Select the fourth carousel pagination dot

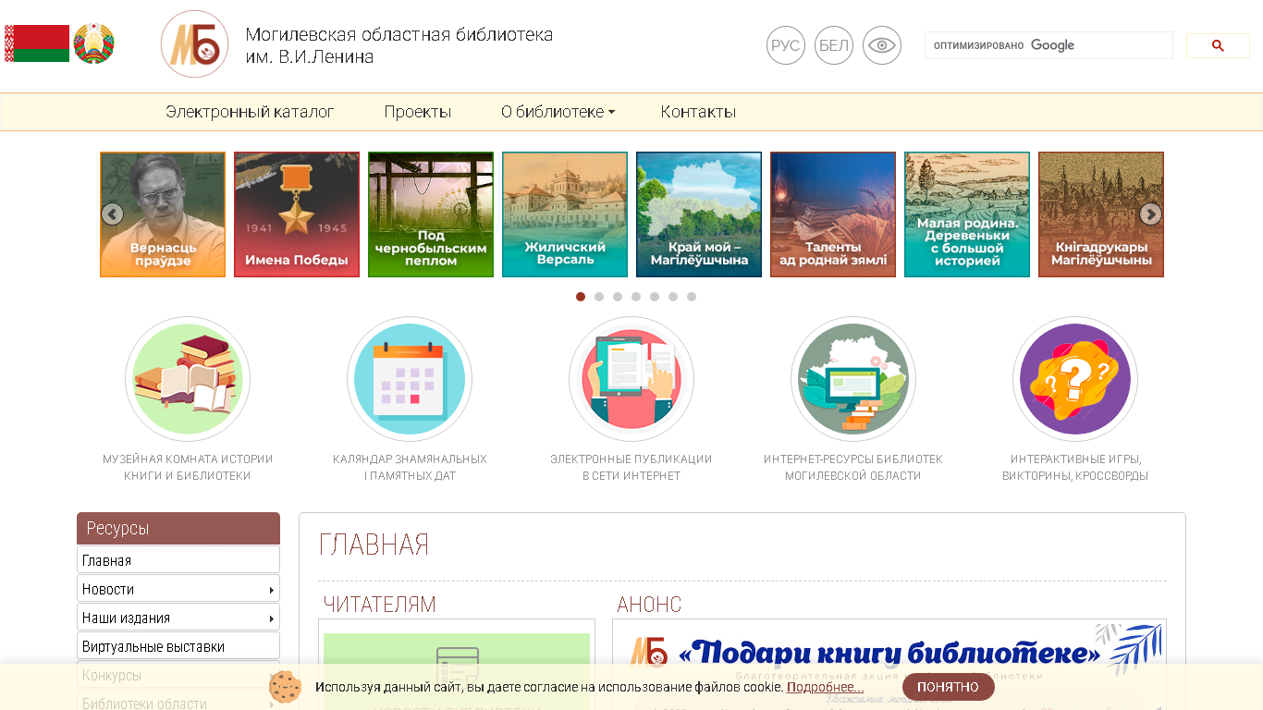(x=636, y=297)
